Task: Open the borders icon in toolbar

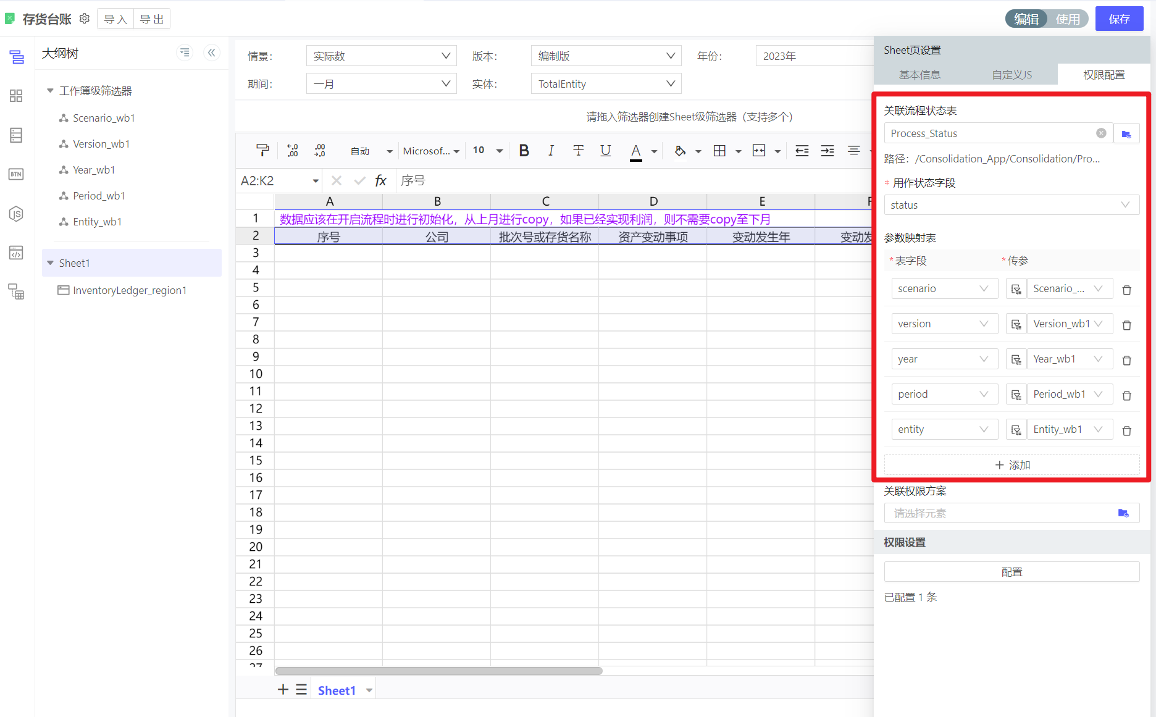Action: (x=719, y=151)
